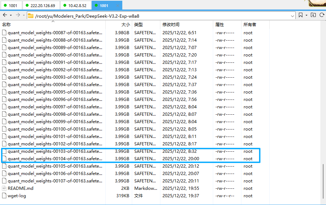Click the 2KB size of README.md
Screen dimensions: 326x205
pyautogui.click(x=125, y=188)
